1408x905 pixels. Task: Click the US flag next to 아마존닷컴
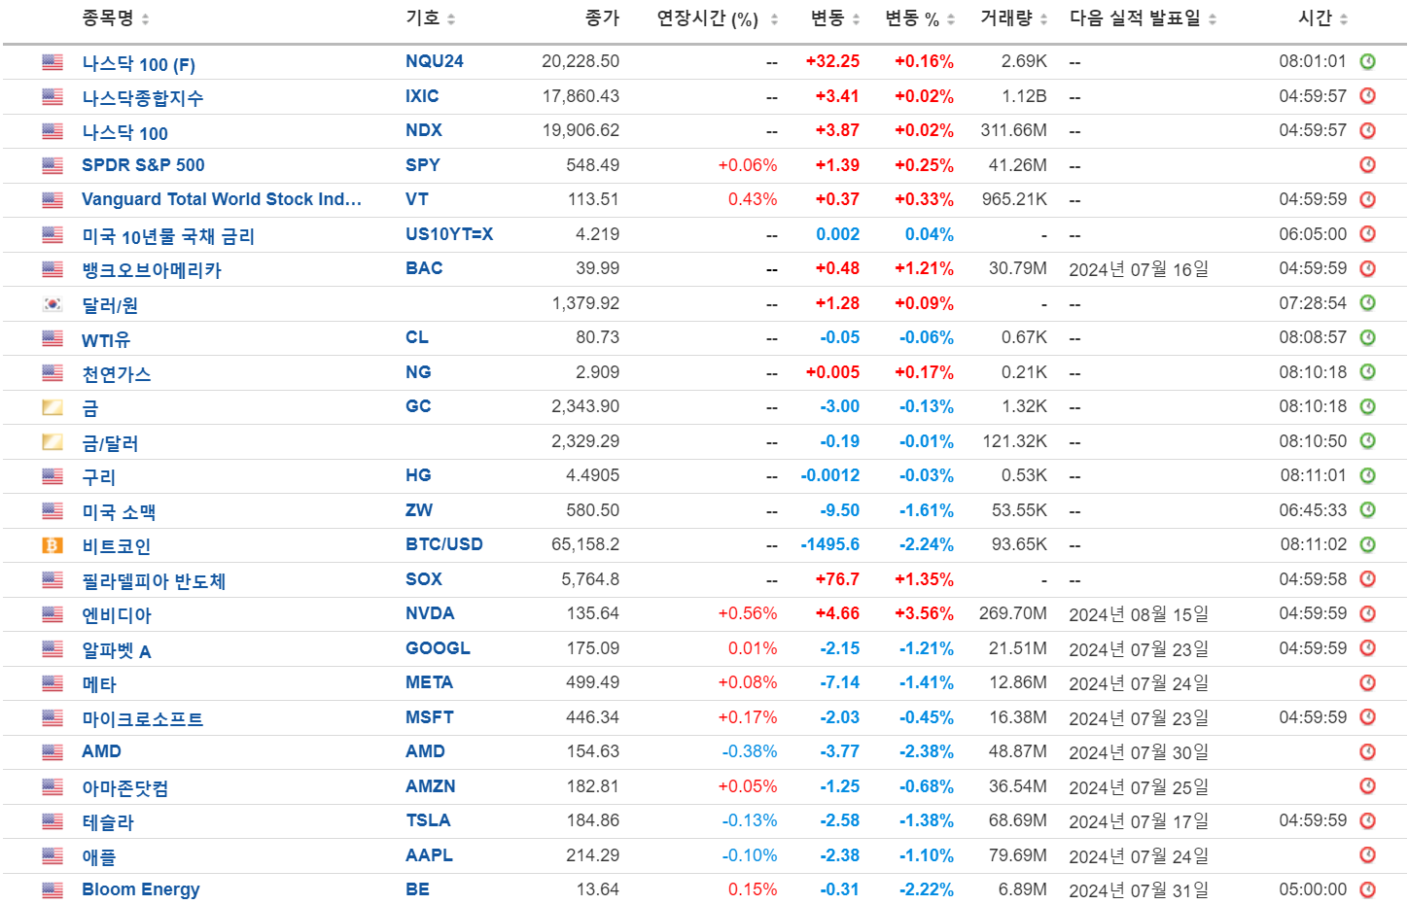[53, 786]
